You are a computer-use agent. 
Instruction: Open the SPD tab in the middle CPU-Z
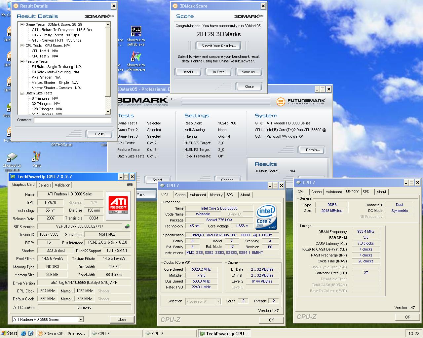tap(230, 195)
